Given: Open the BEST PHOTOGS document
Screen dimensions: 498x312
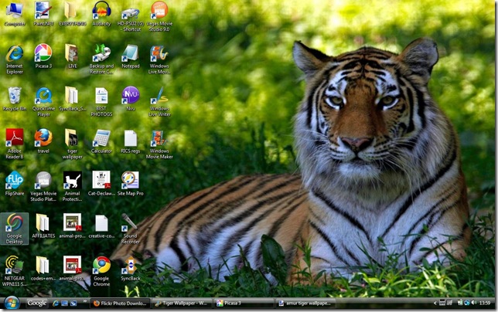Looking at the screenshot, I should [x=101, y=102].
